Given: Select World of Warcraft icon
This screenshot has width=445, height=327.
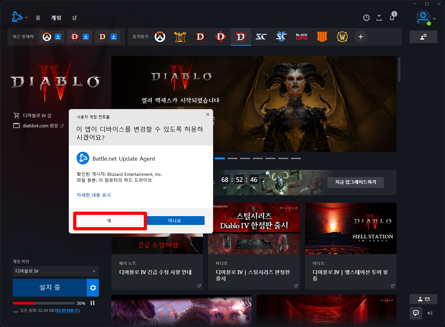Looking at the screenshot, I should point(342,37).
